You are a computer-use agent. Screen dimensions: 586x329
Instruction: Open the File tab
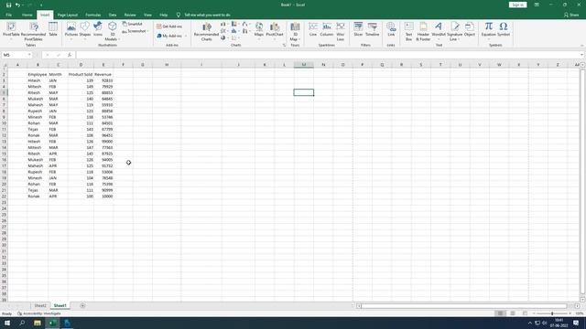[x=8, y=15]
